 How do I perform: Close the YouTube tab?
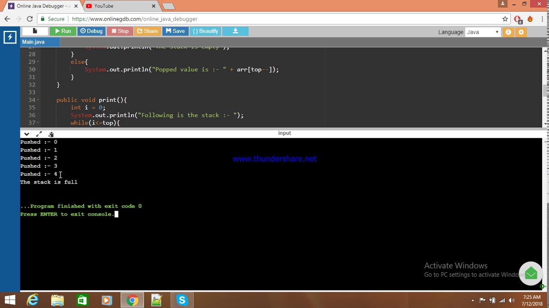(154, 6)
